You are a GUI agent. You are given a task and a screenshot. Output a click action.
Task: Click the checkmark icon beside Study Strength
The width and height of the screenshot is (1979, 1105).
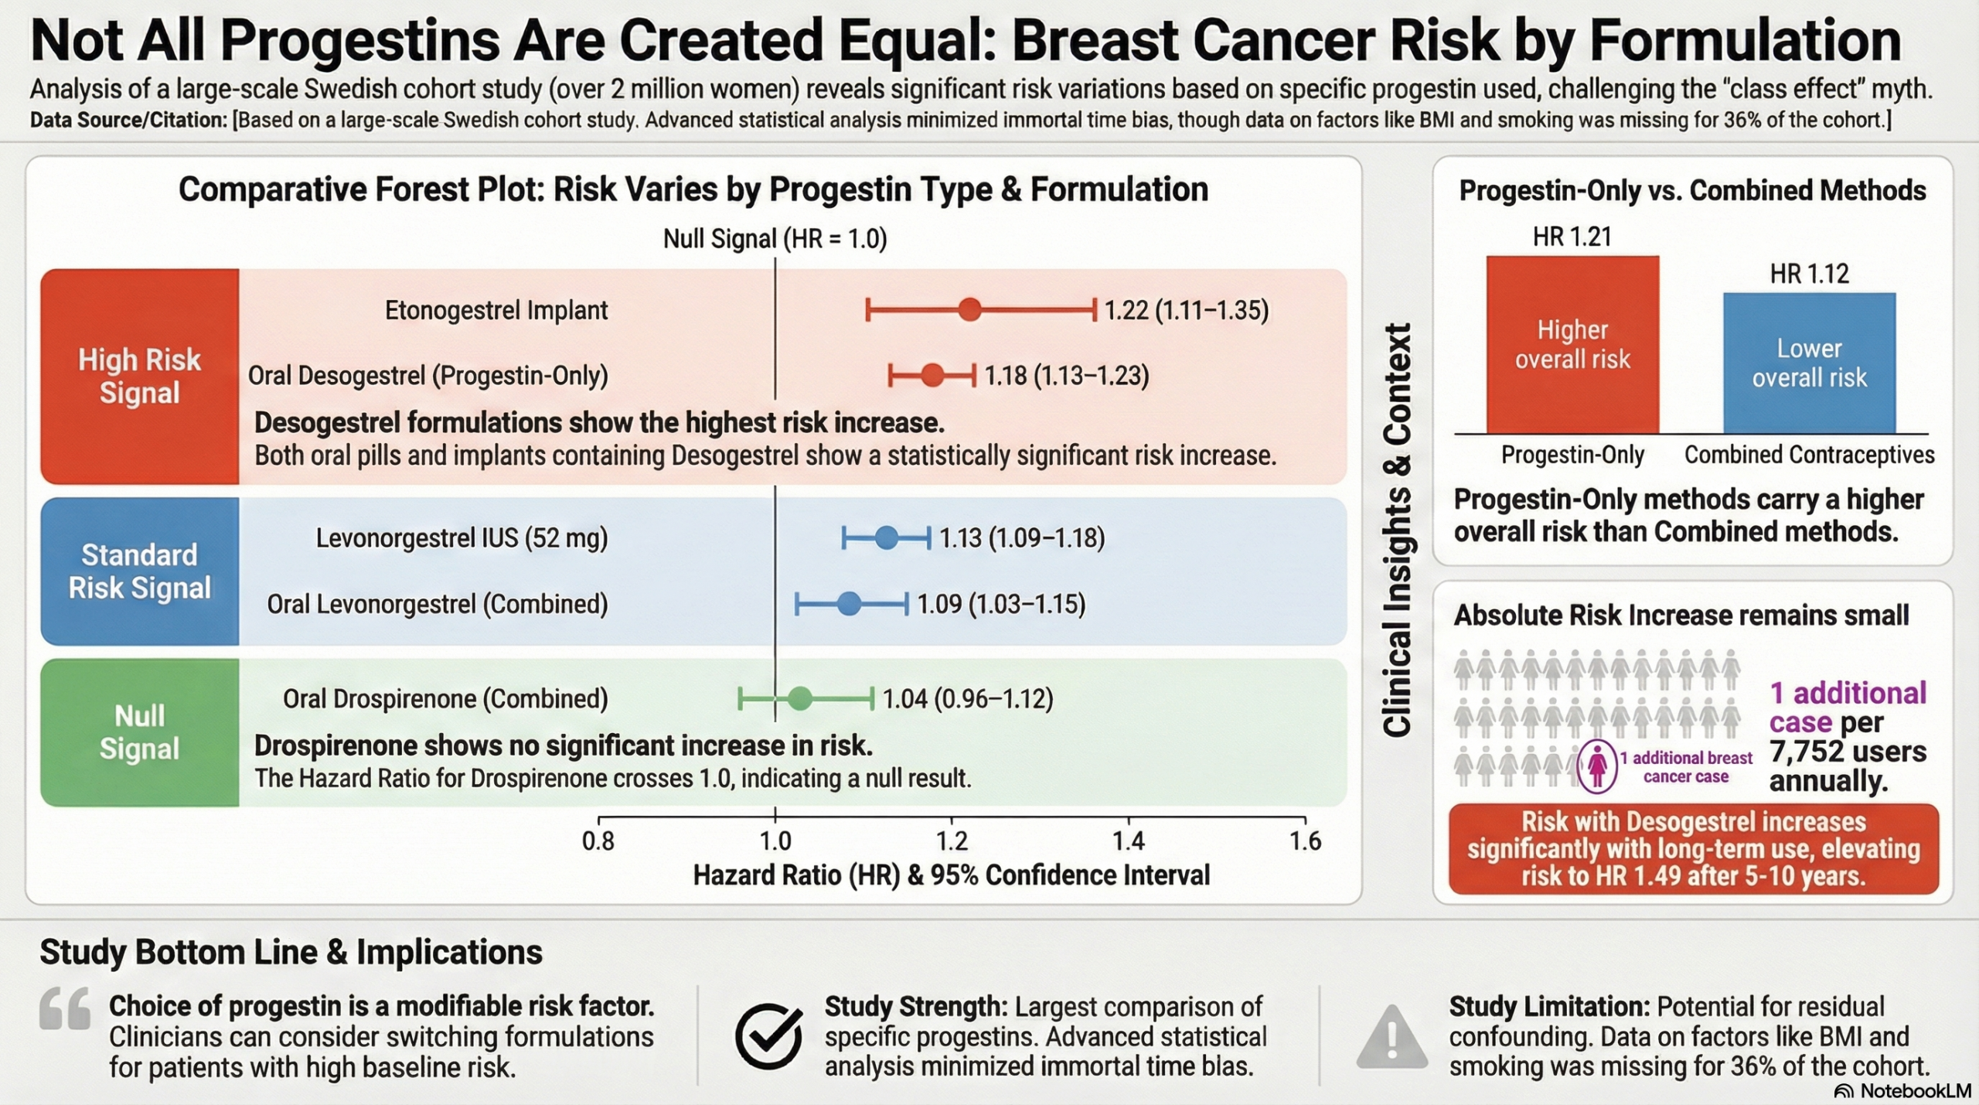(x=768, y=1037)
